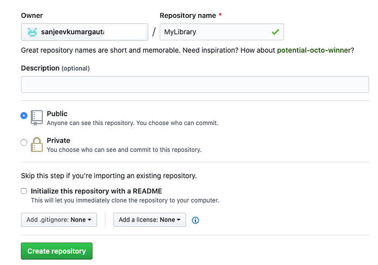Open the Owner selector dropdown
The image size is (378, 265).
pyautogui.click(x=84, y=32)
